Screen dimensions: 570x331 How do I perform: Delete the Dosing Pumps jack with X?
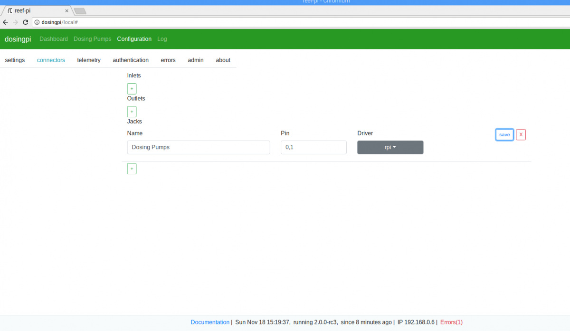click(521, 135)
